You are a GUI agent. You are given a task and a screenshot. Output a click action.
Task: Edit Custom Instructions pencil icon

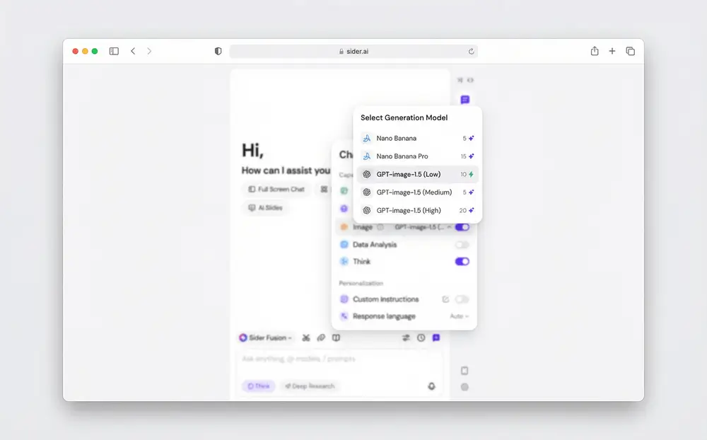pos(445,299)
